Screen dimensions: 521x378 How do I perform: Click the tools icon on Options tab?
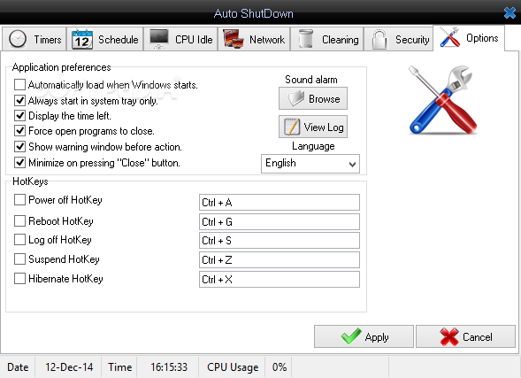pos(449,37)
